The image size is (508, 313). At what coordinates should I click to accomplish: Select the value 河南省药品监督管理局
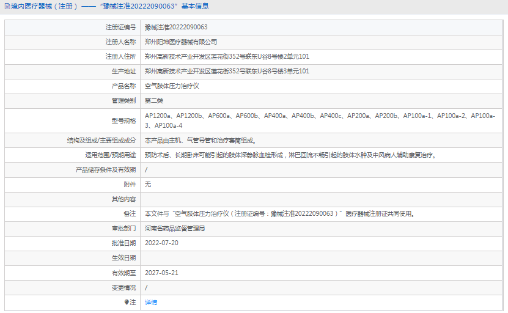[x=175, y=229]
